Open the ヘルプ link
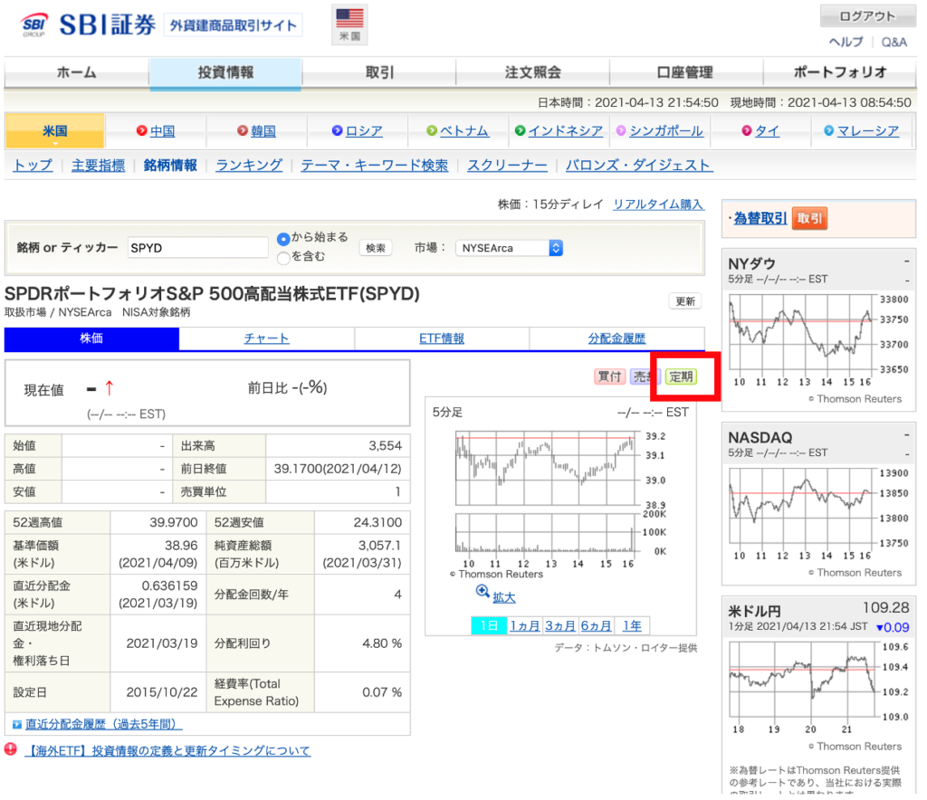The image size is (927, 800). click(x=846, y=42)
